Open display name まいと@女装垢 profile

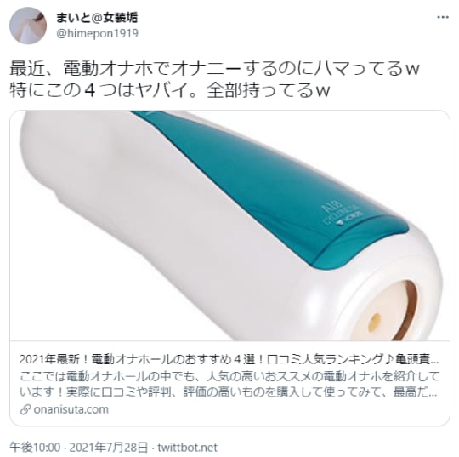click(97, 18)
